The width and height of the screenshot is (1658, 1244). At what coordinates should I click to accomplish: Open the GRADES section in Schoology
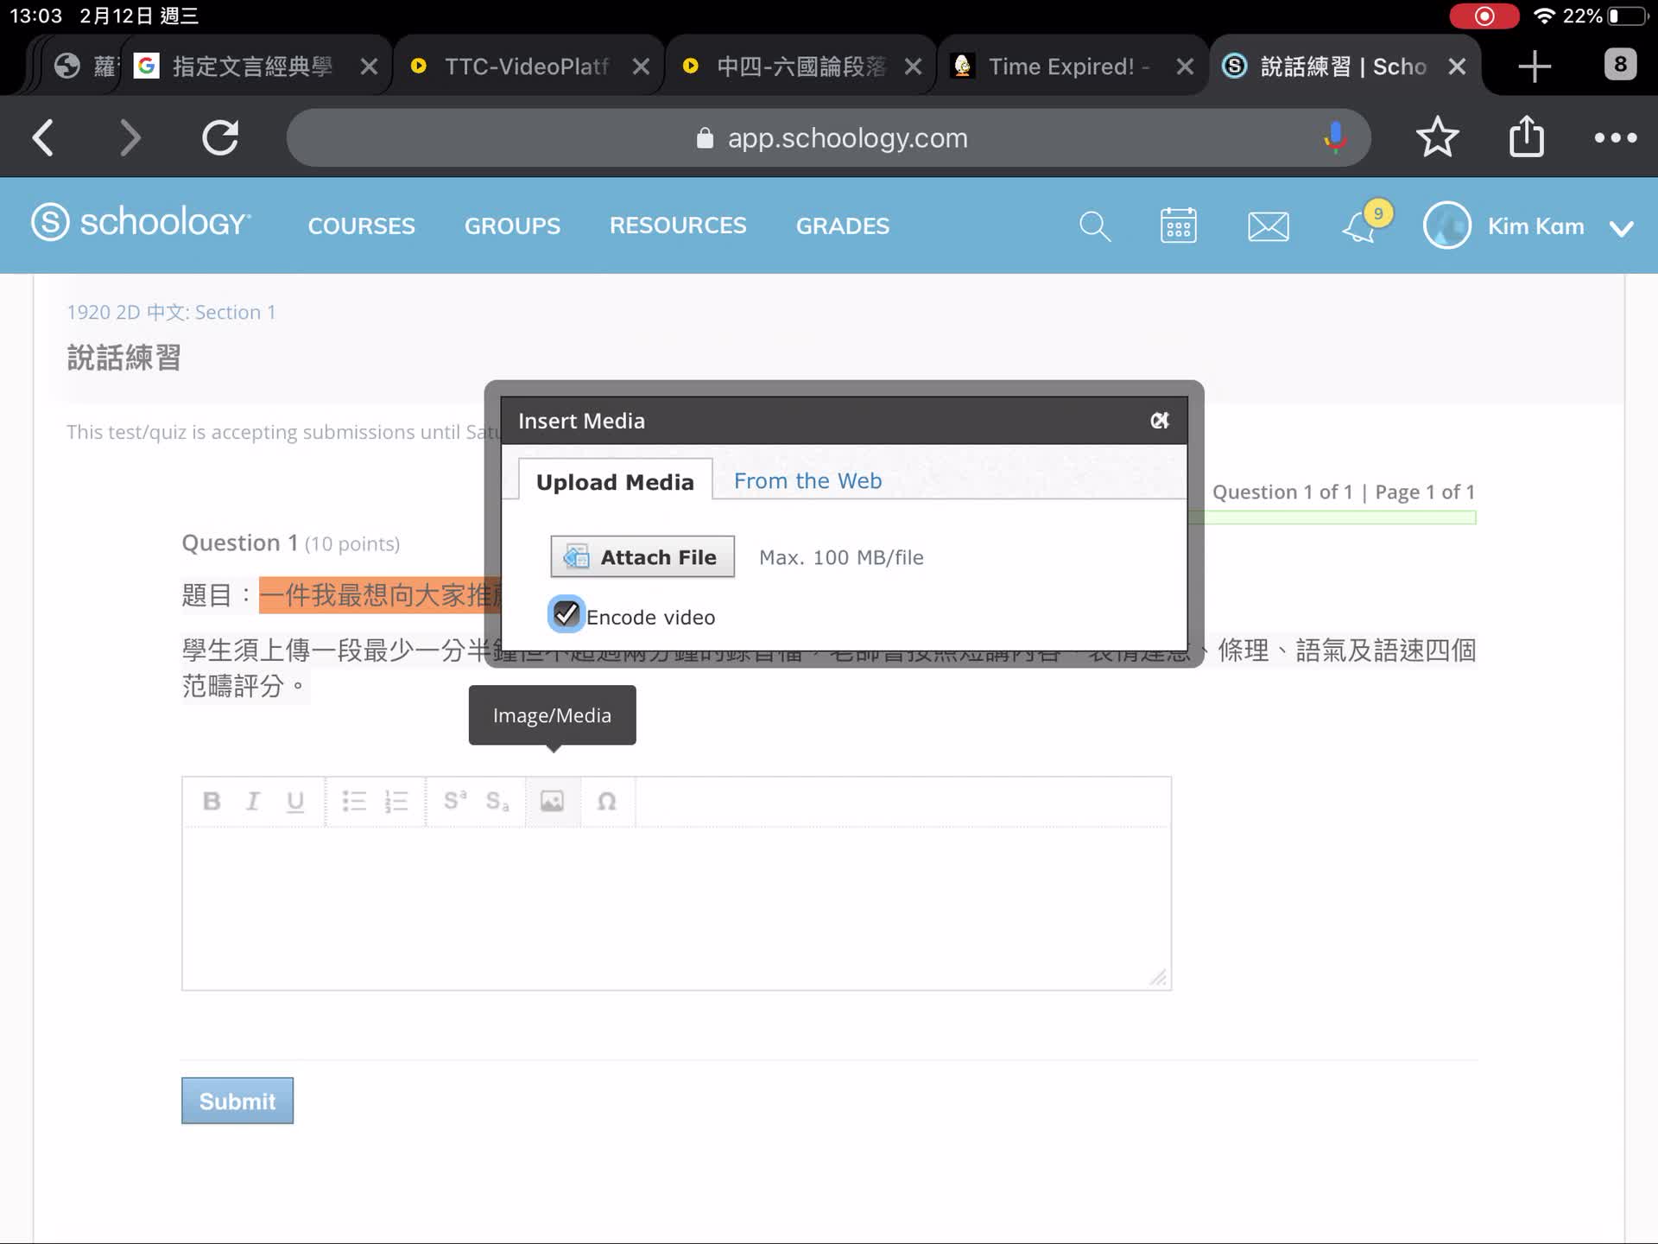[842, 225]
